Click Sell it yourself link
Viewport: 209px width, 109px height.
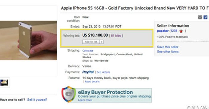point(37,100)
